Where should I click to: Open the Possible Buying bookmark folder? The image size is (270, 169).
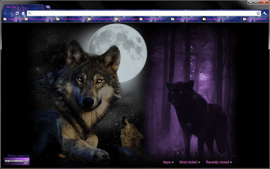(x=153, y=19)
